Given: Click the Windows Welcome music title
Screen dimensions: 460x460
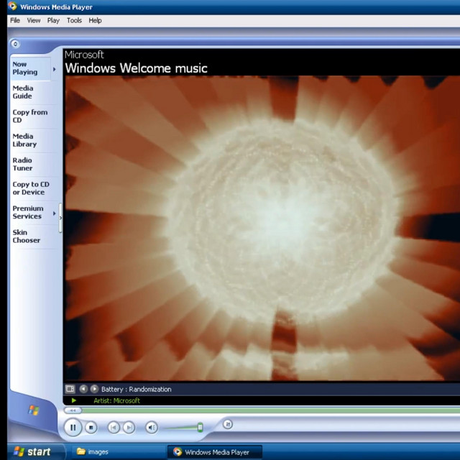Looking at the screenshot, I should click(136, 68).
